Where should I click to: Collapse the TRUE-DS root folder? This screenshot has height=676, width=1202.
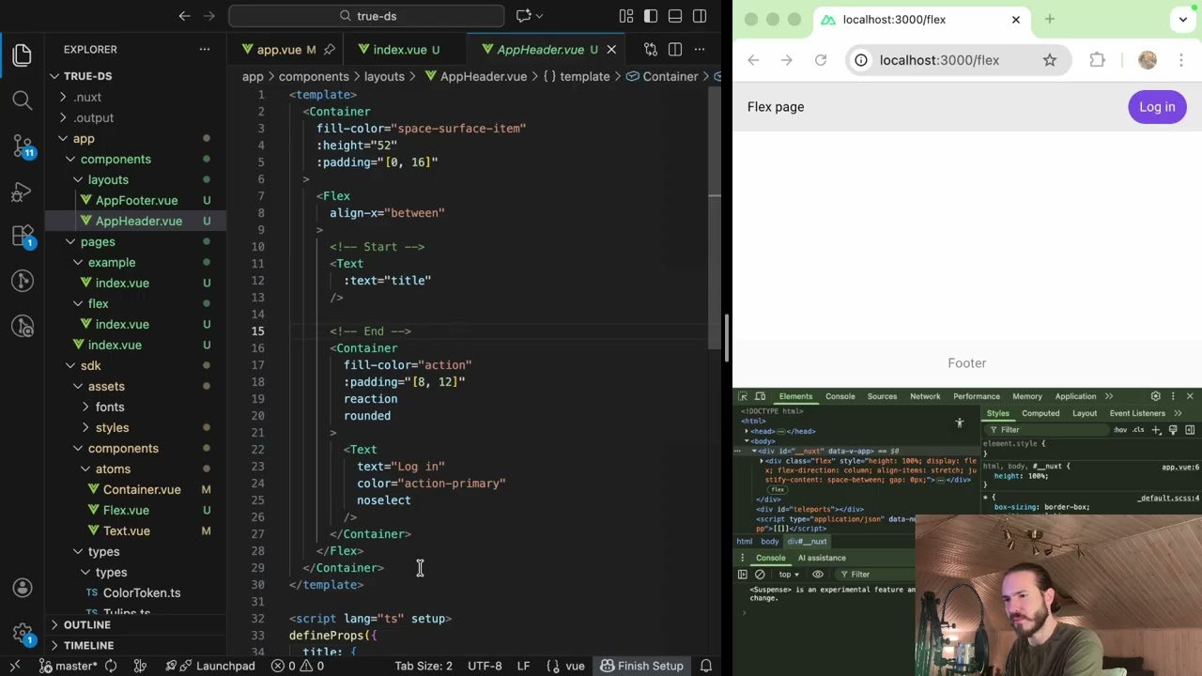click(x=55, y=76)
